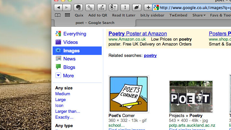Select the poet - Google Search tab
The image size is (231, 130).
(95, 23)
